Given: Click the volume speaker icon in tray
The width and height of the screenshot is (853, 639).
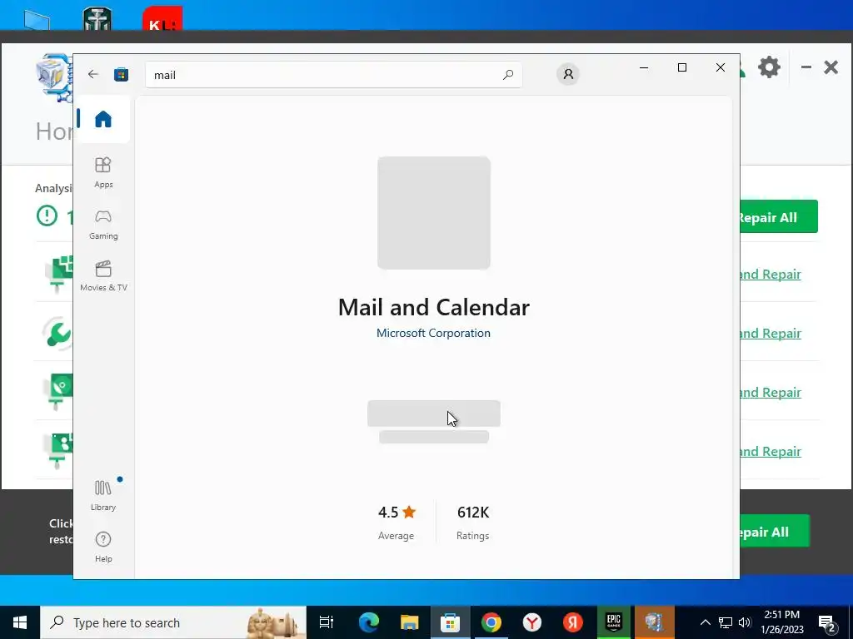Looking at the screenshot, I should point(745,622).
